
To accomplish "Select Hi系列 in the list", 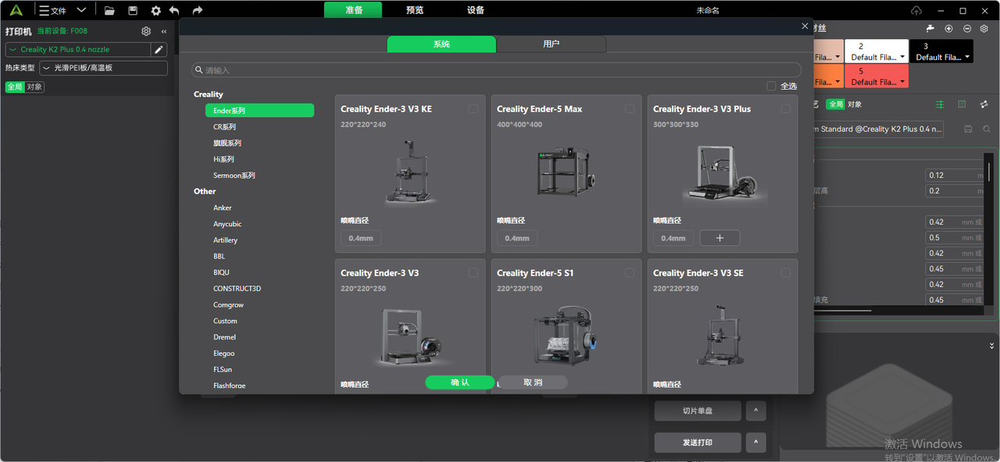I will [x=223, y=159].
